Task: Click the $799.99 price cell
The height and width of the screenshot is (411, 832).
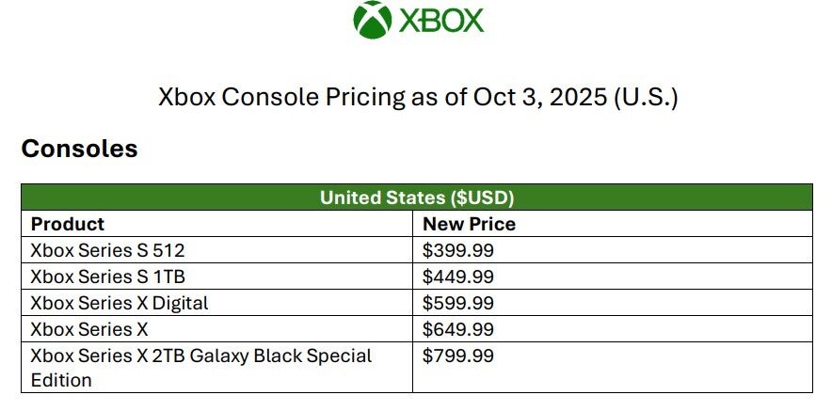Action: point(613,367)
